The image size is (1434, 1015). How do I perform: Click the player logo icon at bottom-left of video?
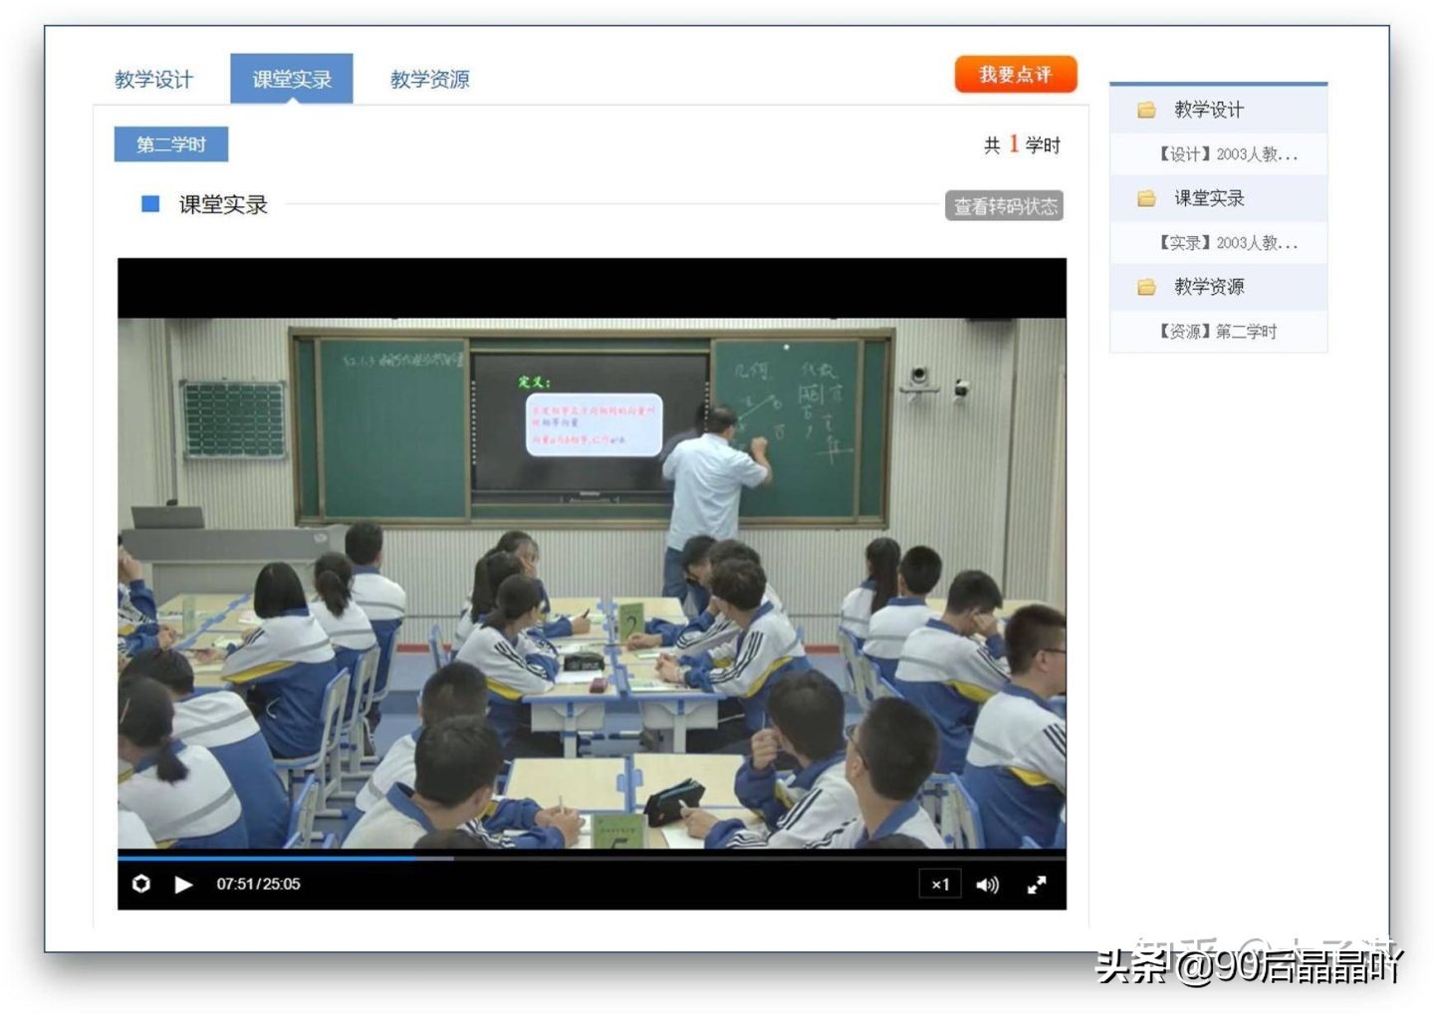point(142,884)
